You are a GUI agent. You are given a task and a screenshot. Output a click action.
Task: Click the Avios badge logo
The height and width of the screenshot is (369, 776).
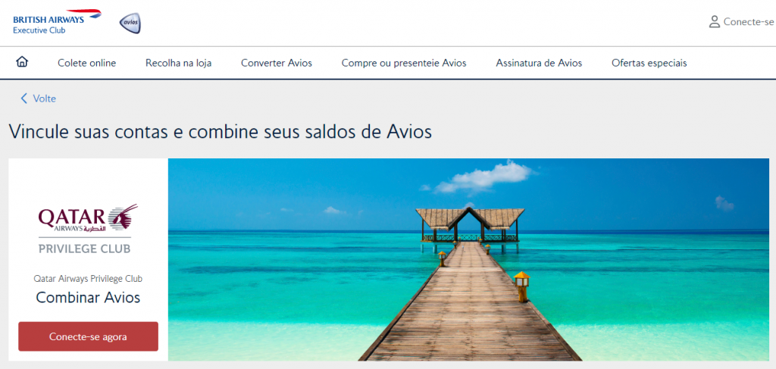point(130,23)
